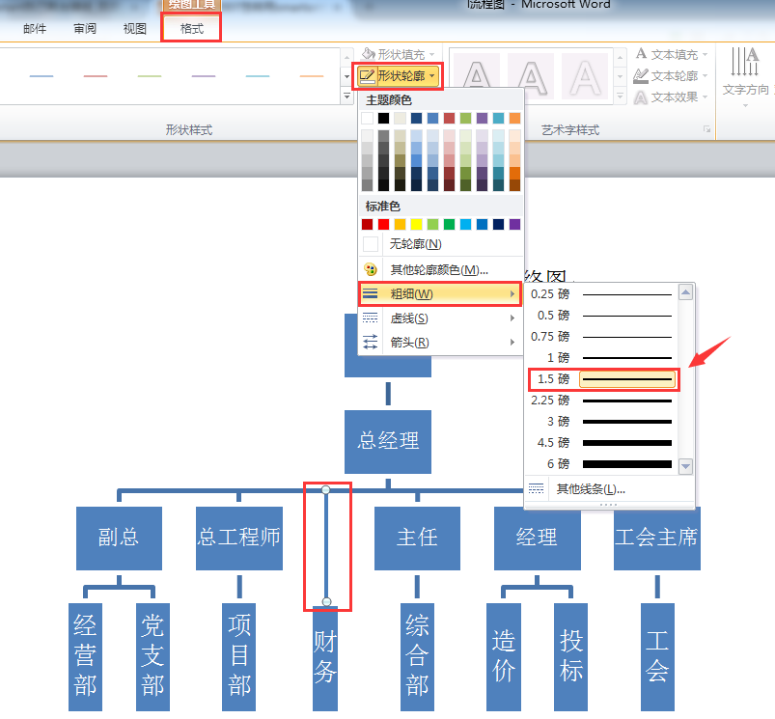This screenshot has width=775, height=719.
Task: Pick the dark red standard color
Action: (x=368, y=224)
